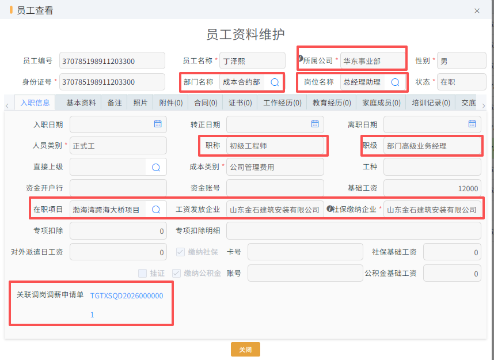The width and height of the screenshot is (494, 360).
Task: Open the 入职日期 calendar picker
Action: pyautogui.click(x=158, y=124)
